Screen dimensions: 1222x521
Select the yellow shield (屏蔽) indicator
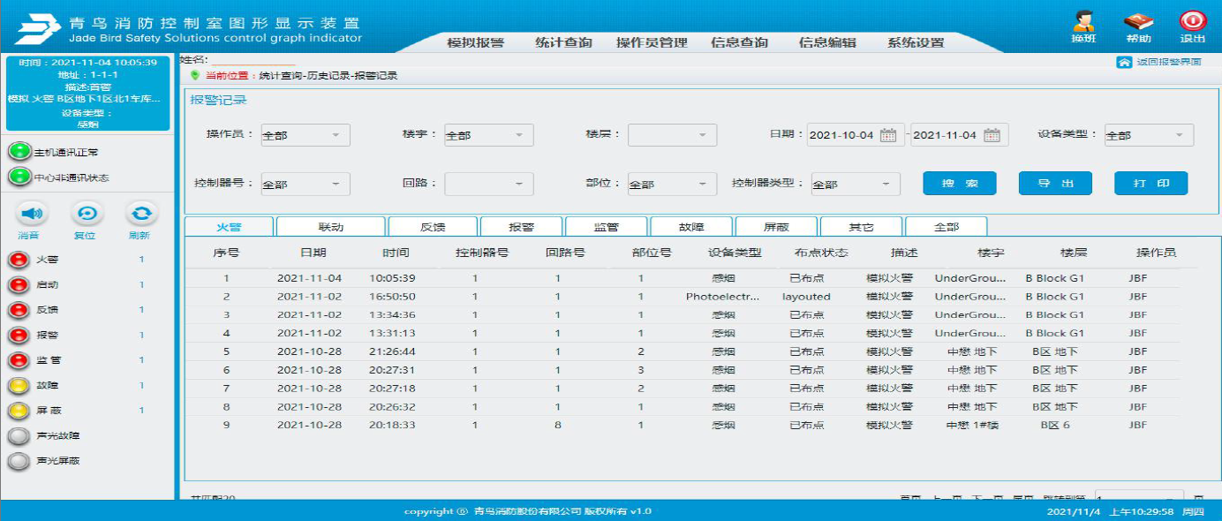18,411
